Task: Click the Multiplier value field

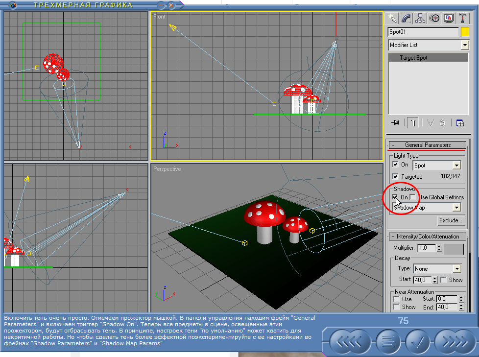Action: click(427, 248)
